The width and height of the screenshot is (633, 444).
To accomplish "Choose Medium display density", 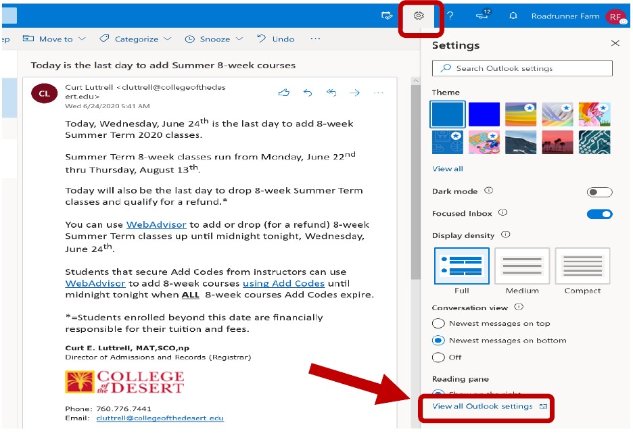I will (x=522, y=266).
